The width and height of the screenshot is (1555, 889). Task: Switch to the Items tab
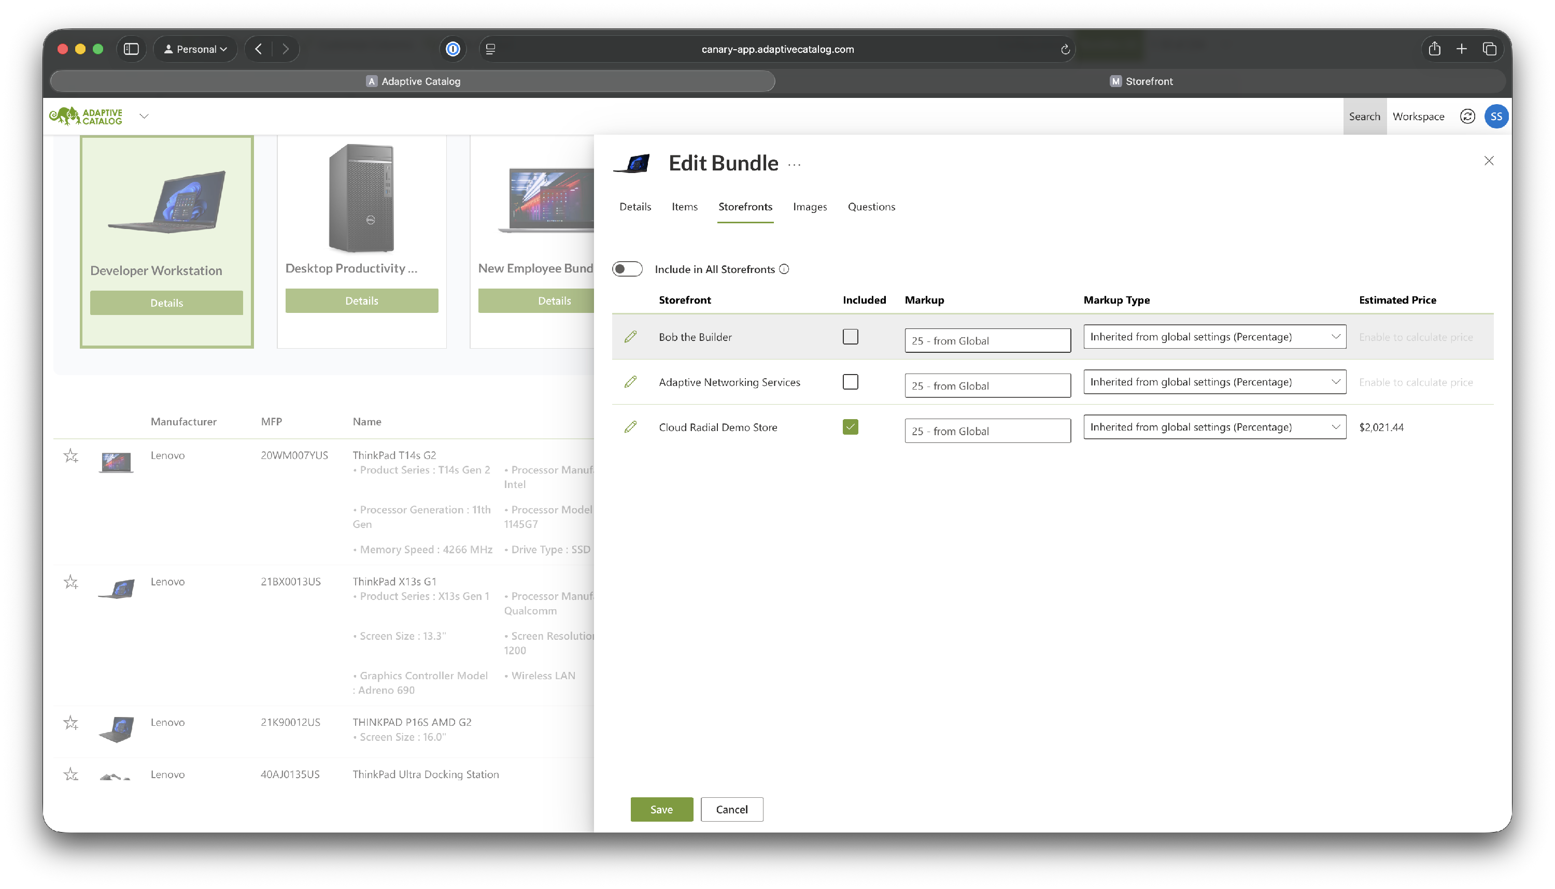pos(684,207)
